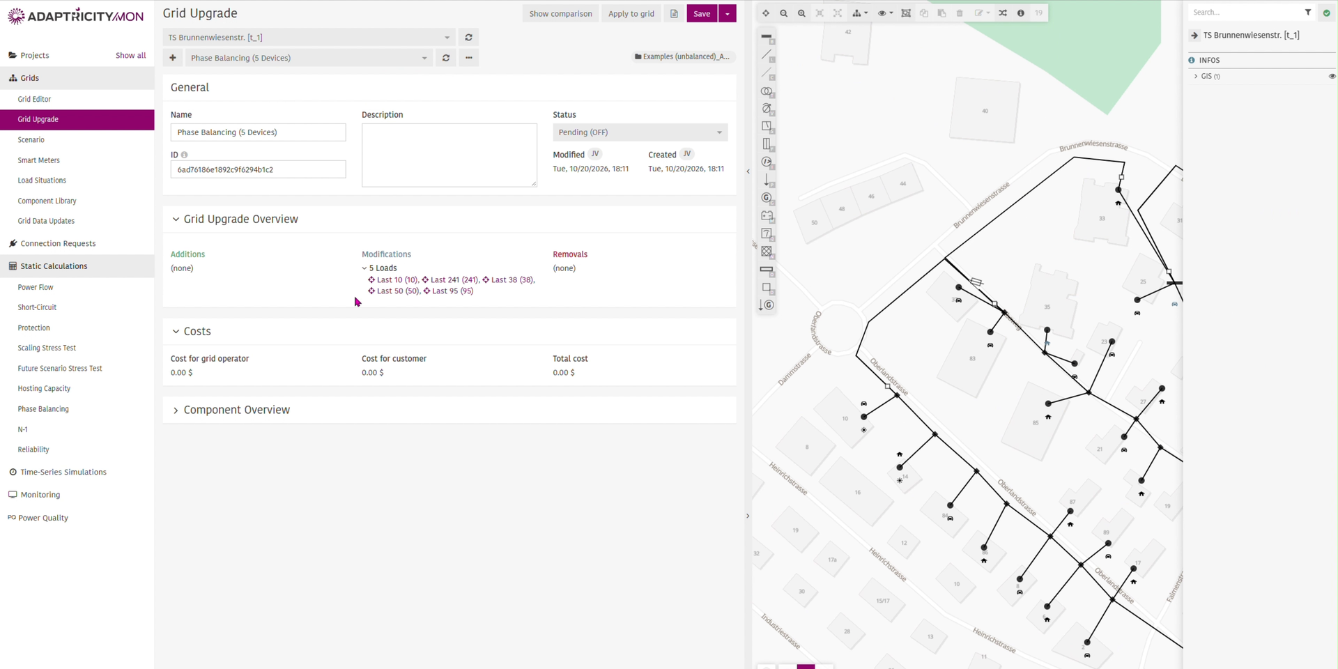Expand the GIS (1) info tree item
Screen dimensions: 1338x669
[1196, 77]
